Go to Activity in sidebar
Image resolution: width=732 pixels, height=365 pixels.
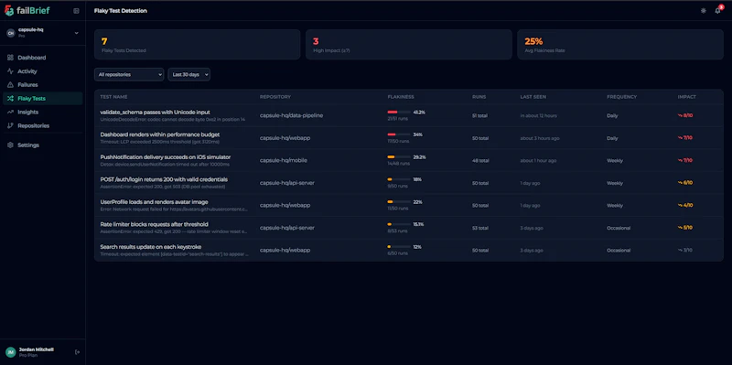tap(42, 71)
